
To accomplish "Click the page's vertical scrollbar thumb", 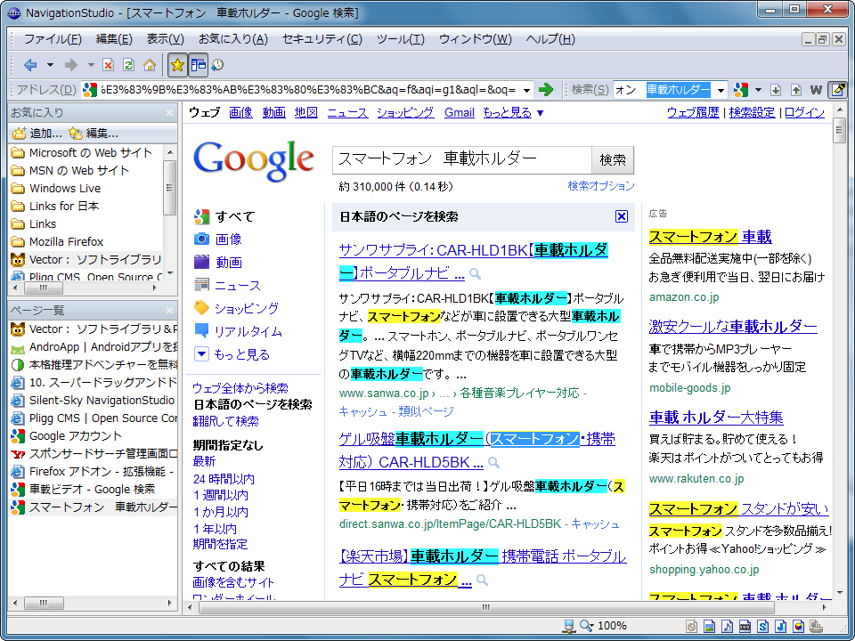I will 839,131.
